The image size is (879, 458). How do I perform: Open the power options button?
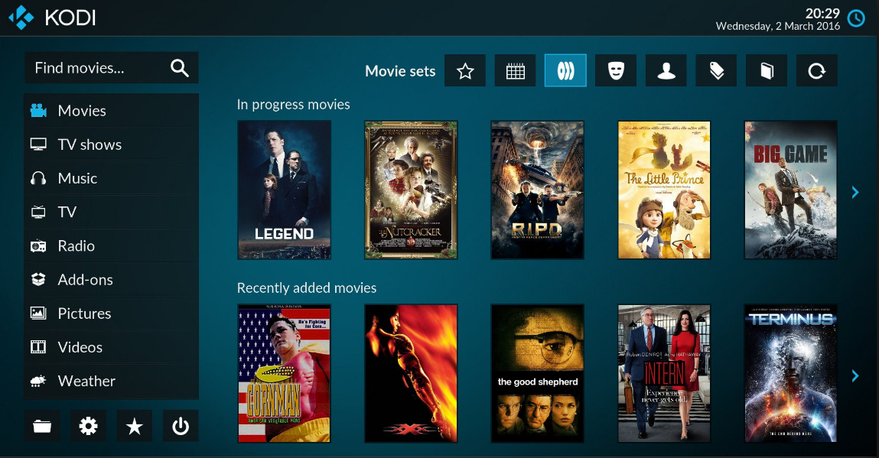click(181, 426)
